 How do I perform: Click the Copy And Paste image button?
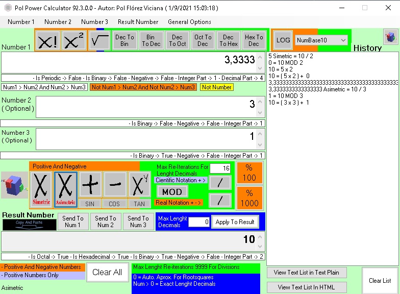coord(30,224)
